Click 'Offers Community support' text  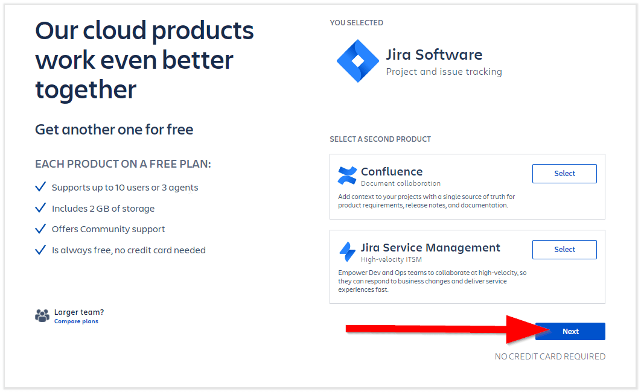[108, 230]
